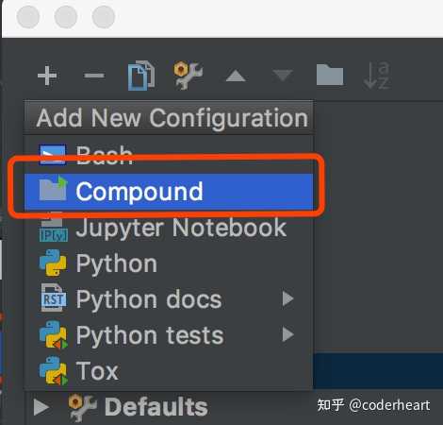The image size is (443, 425).
Task: Click the Sort Configurations a-z icon
Action: 377,76
